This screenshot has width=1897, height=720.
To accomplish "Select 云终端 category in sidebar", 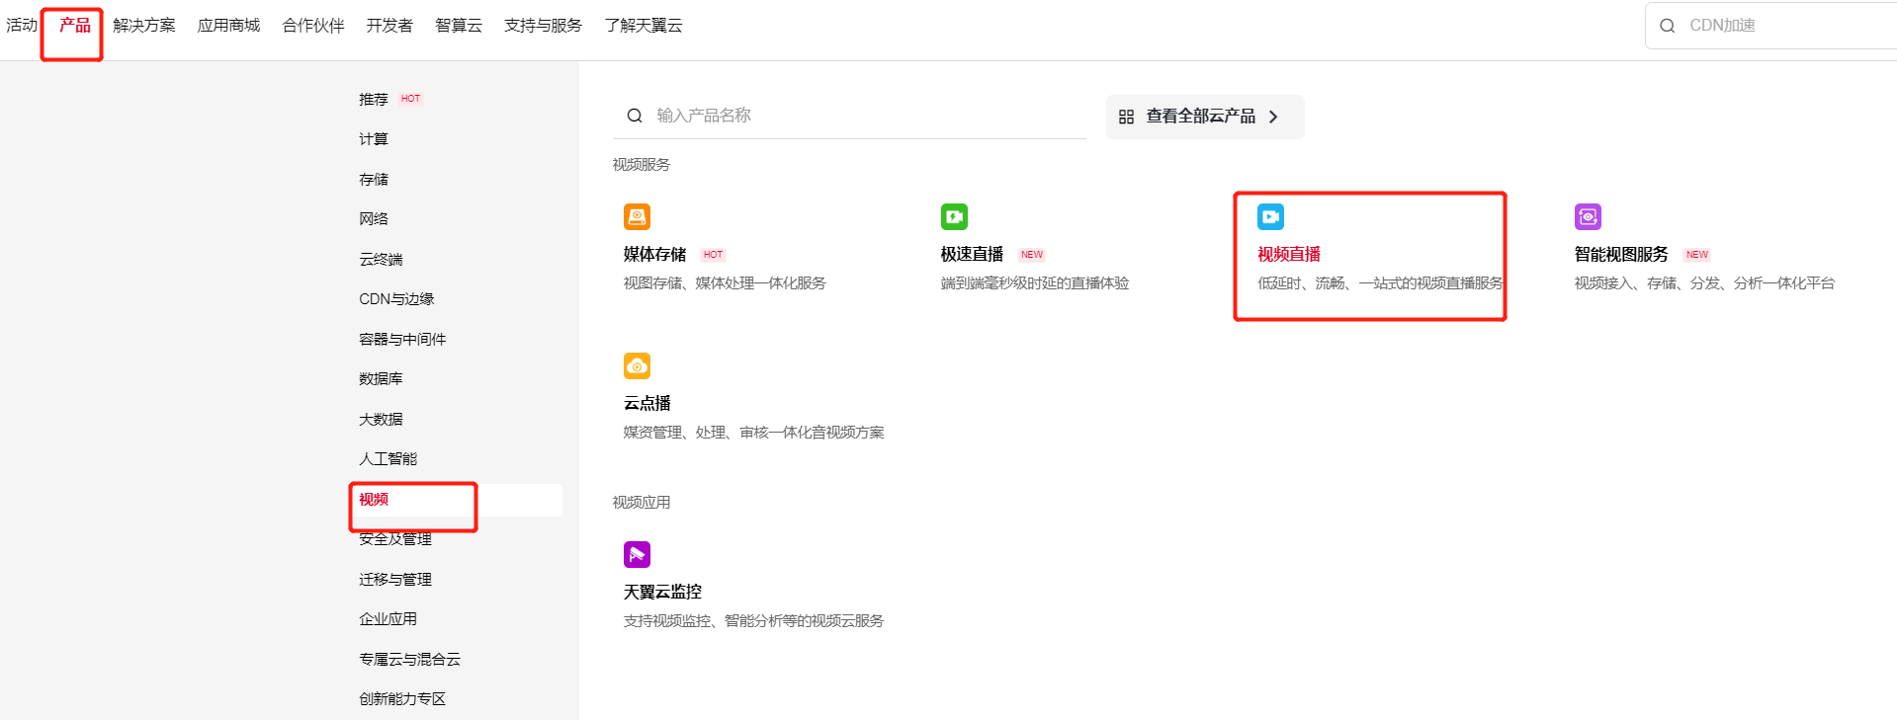I will 381,260.
